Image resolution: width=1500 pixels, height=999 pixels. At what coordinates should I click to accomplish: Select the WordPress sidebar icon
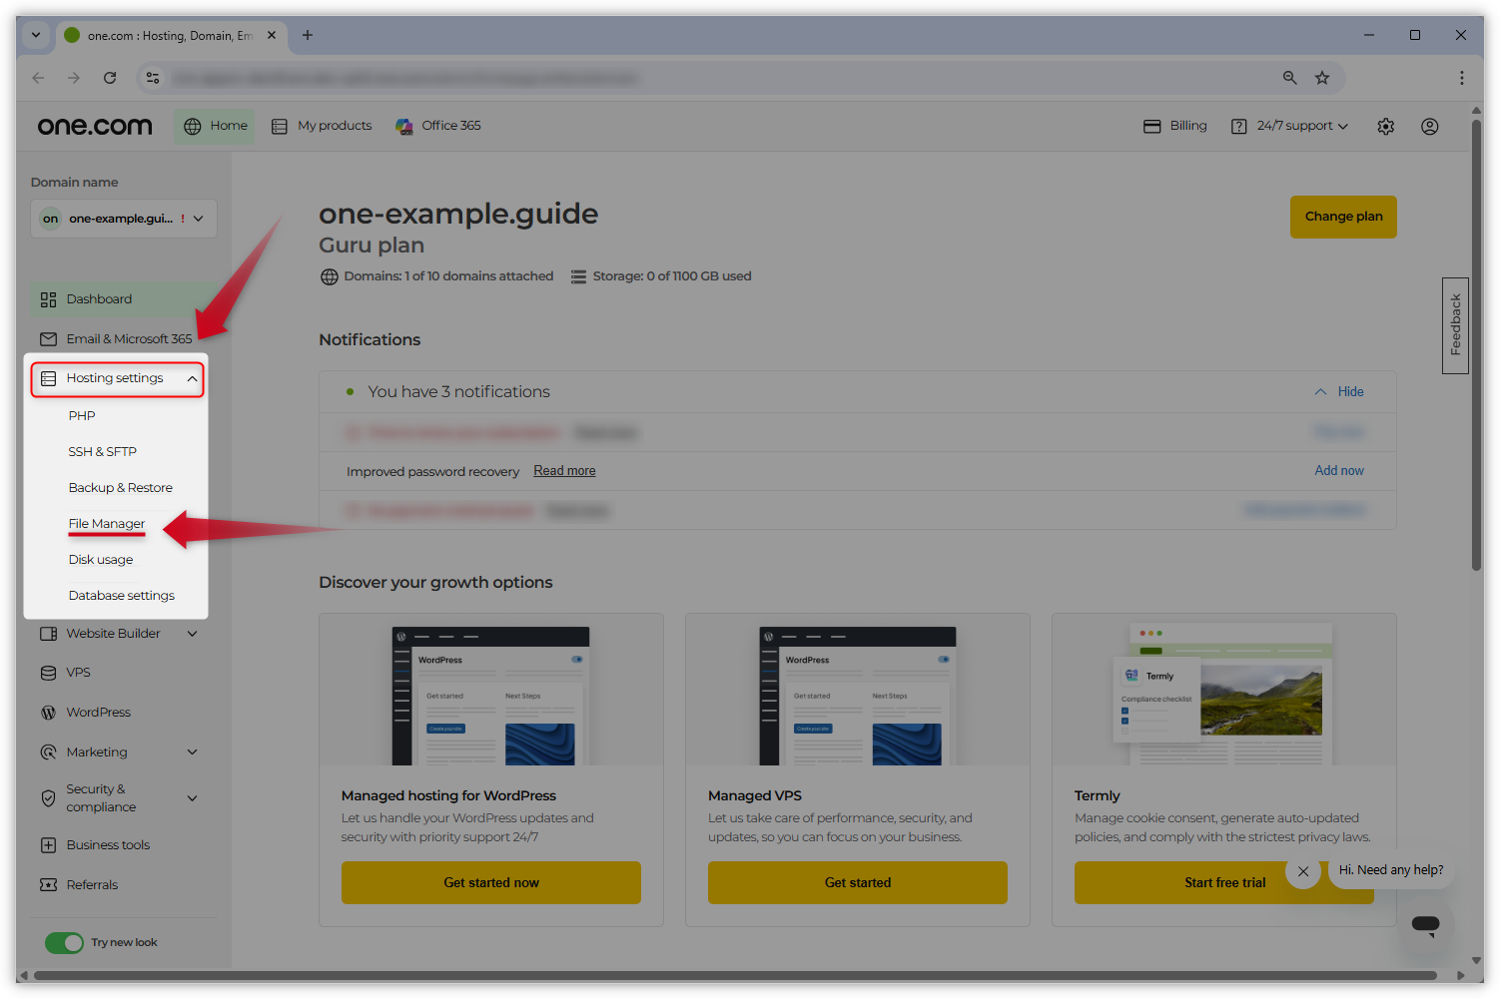(48, 712)
